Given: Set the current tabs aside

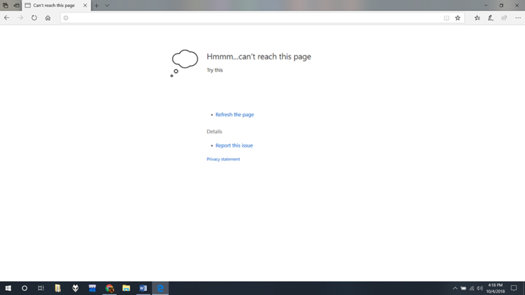Looking at the screenshot, I should click(x=16, y=5).
